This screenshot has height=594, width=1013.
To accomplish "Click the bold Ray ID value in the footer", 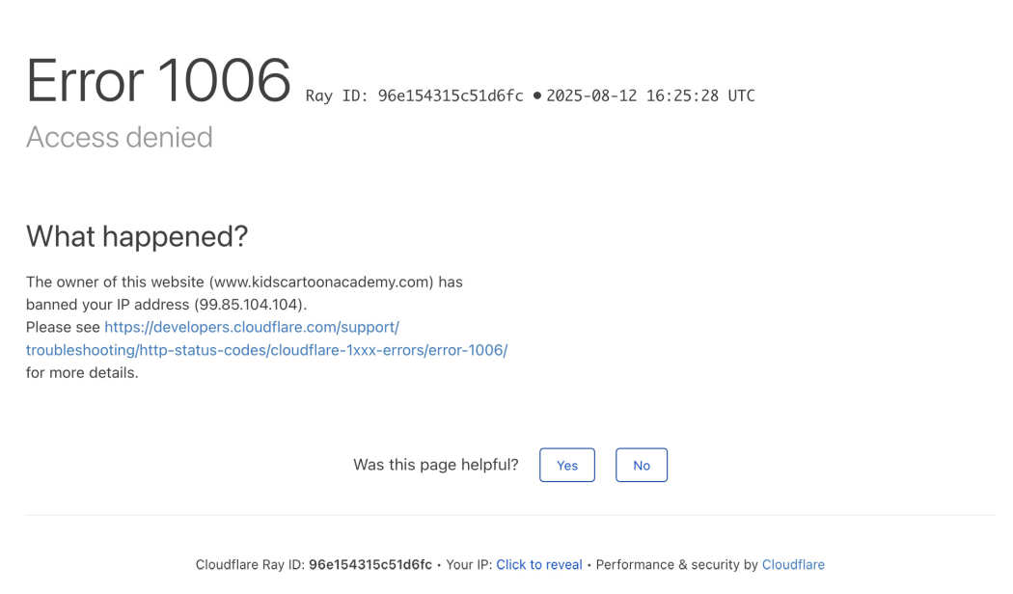I will pos(370,565).
